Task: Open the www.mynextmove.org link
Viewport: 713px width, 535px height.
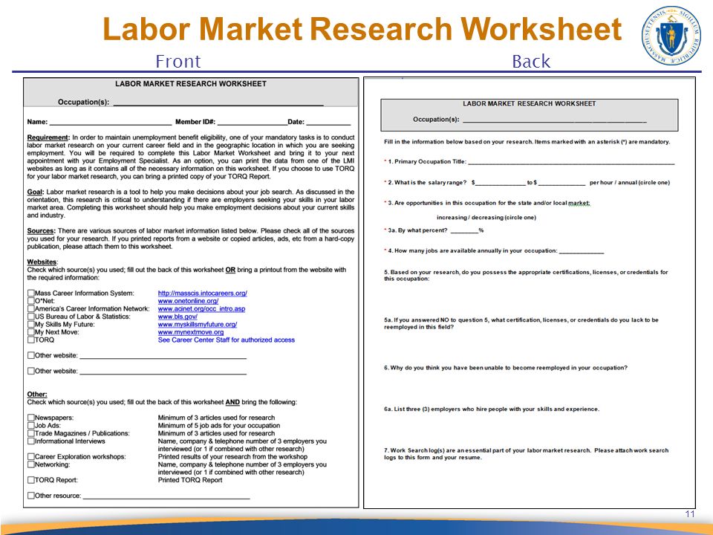Action: point(191,332)
